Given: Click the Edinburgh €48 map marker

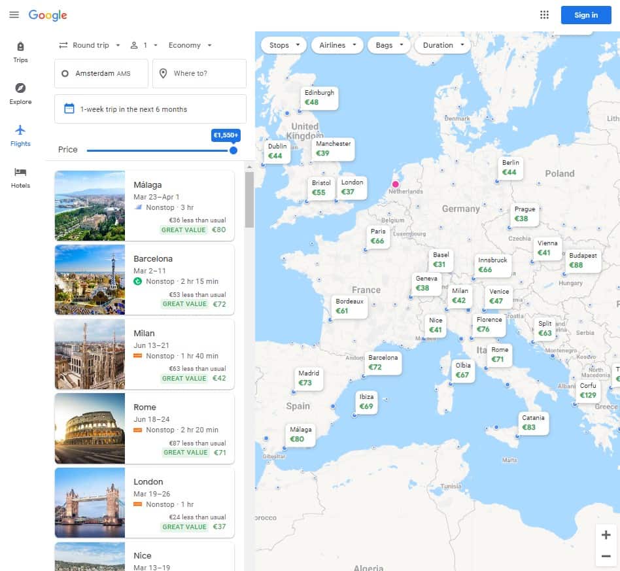Looking at the screenshot, I should pyautogui.click(x=319, y=97).
